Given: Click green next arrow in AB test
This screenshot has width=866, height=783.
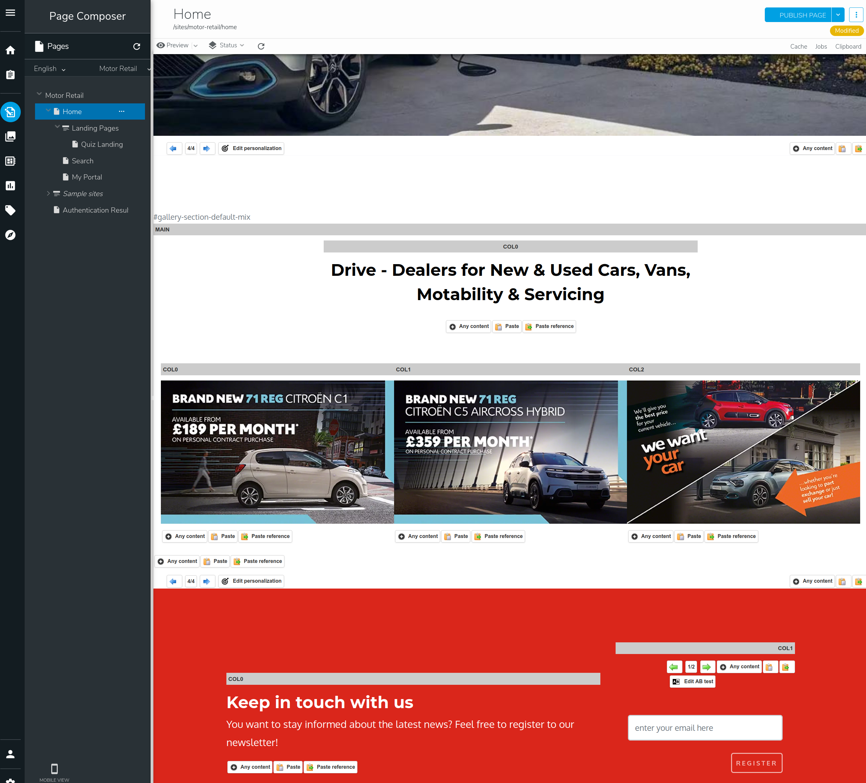Looking at the screenshot, I should [x=707, y=667].
